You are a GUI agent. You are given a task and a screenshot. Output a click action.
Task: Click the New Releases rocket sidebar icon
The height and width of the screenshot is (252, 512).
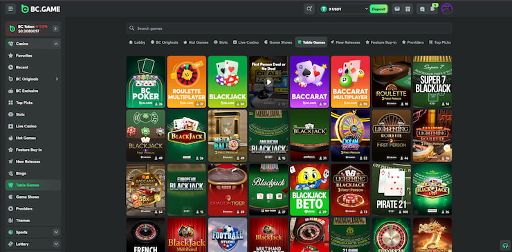click(x=11, y=161)
